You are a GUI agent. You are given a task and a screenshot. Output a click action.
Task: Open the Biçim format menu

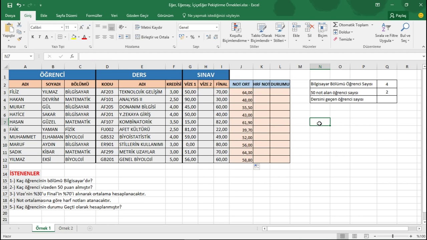(323, 33)
